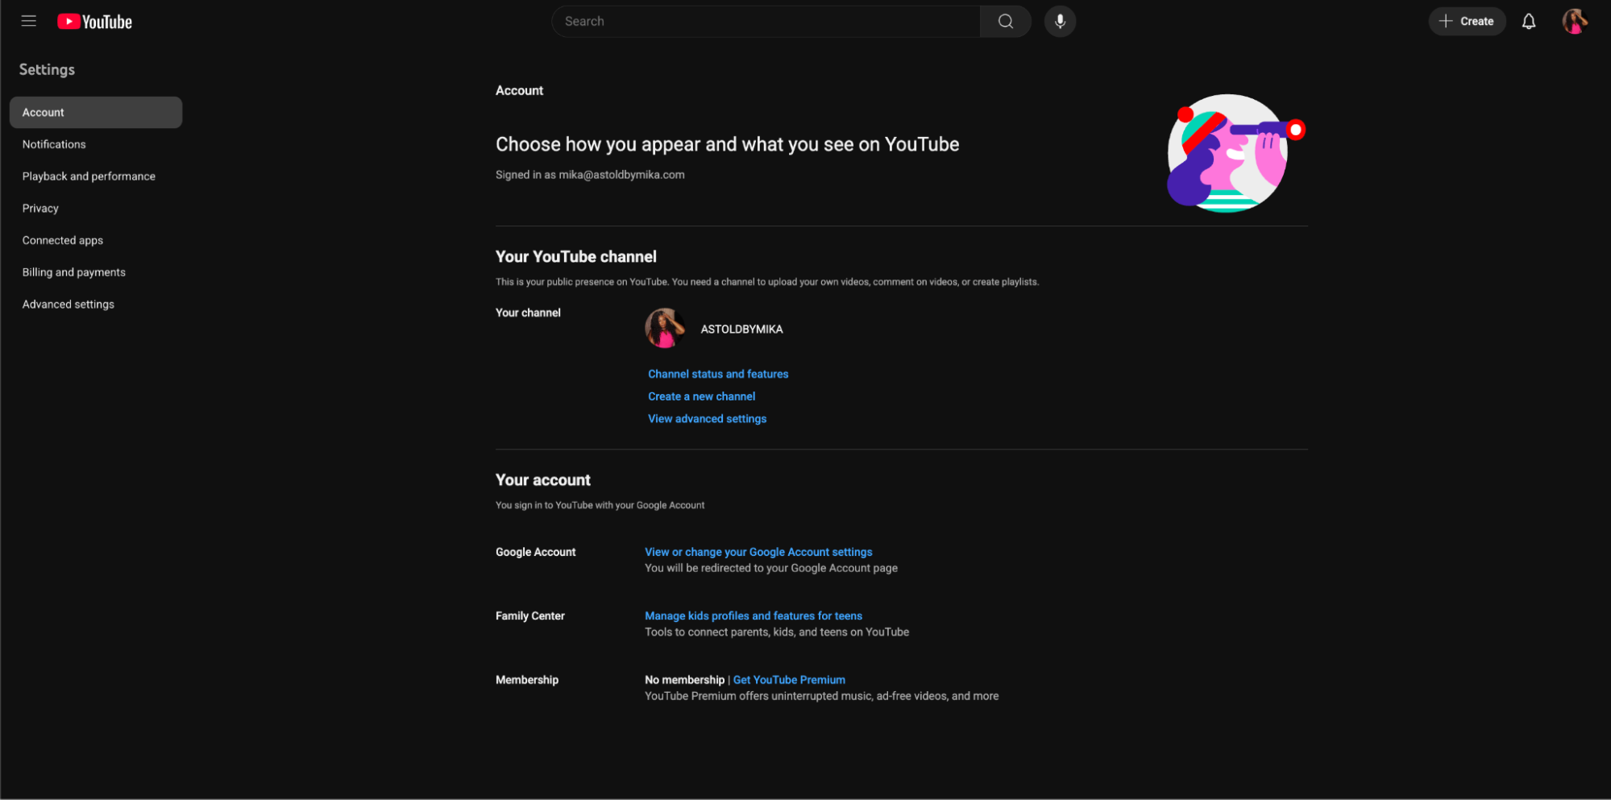The image size is (1611, 800).
Task: Open your profile avatar menu
Action: point(1573,21)
